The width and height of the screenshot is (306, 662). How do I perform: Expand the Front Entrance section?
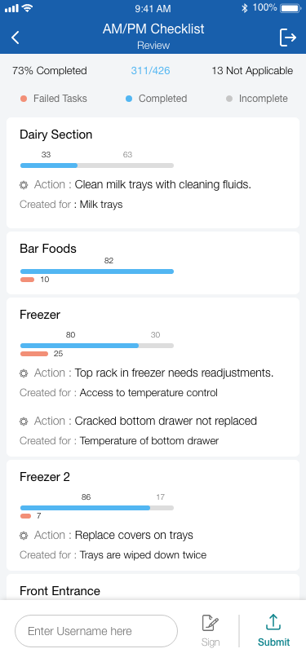(x=60, y=590)
